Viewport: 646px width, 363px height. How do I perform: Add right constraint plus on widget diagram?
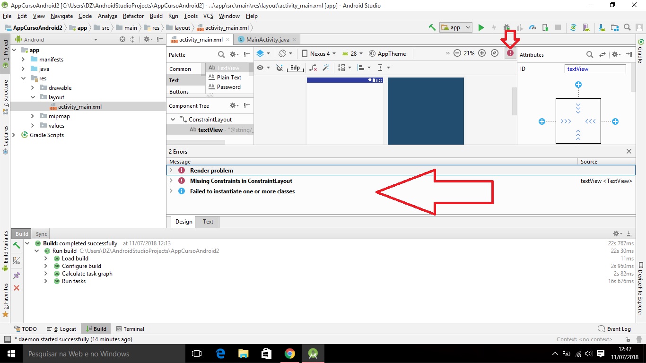pos(615,121)
